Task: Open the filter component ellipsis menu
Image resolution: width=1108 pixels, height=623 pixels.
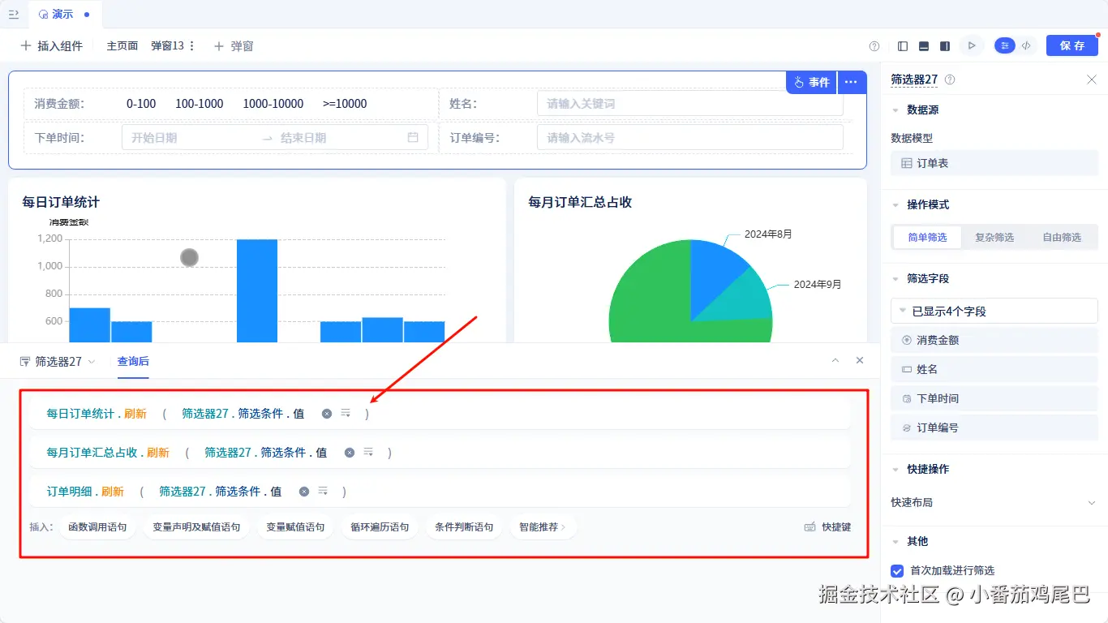Action: (x=851, y=82)
